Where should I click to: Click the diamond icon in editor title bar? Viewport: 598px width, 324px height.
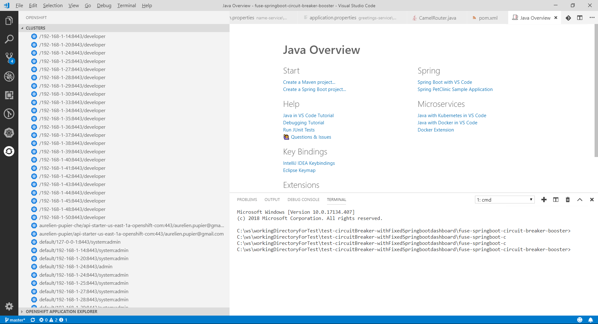coord(568,18)
